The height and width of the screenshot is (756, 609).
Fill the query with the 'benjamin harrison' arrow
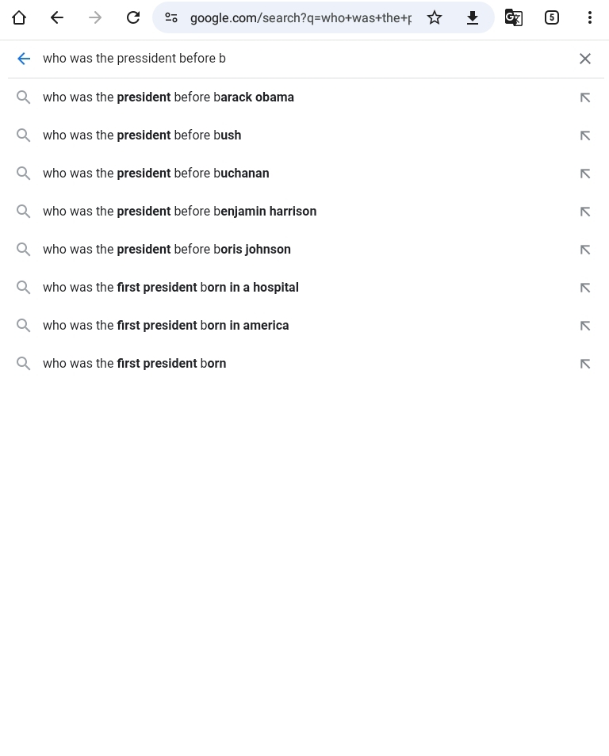(585, 212)
